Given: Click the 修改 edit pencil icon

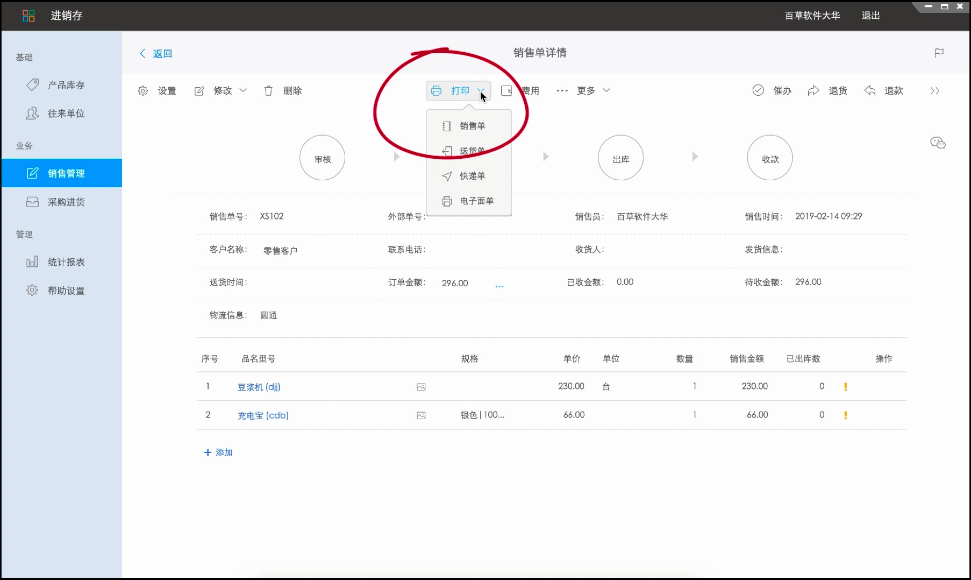Looking at the screenshot, I should [x=199, y=91].
